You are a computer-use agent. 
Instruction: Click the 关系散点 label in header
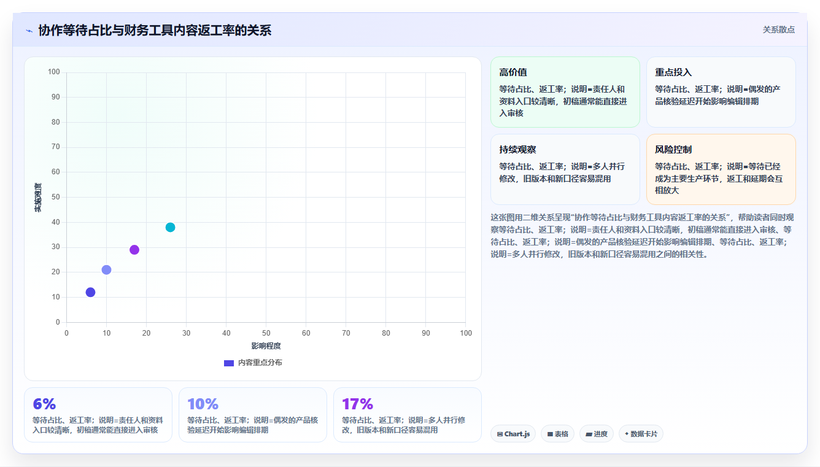[x=778, y=29]
